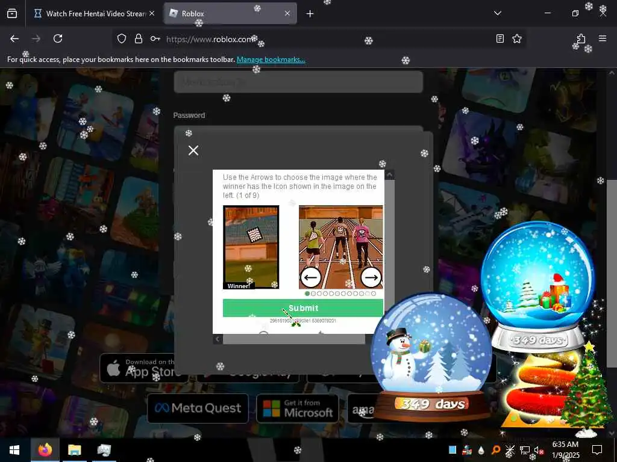Click the Winner reference image
617x462 pixels.
[251, 247]
